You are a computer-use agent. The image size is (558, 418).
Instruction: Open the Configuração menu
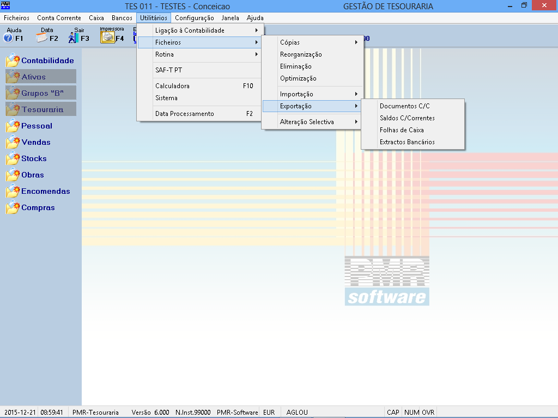195,18
